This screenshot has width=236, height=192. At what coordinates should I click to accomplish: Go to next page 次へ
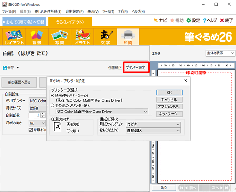pyautogui.click(x=217, y=188)
